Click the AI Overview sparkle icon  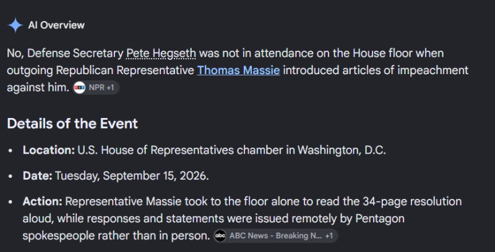click(15, 25)
